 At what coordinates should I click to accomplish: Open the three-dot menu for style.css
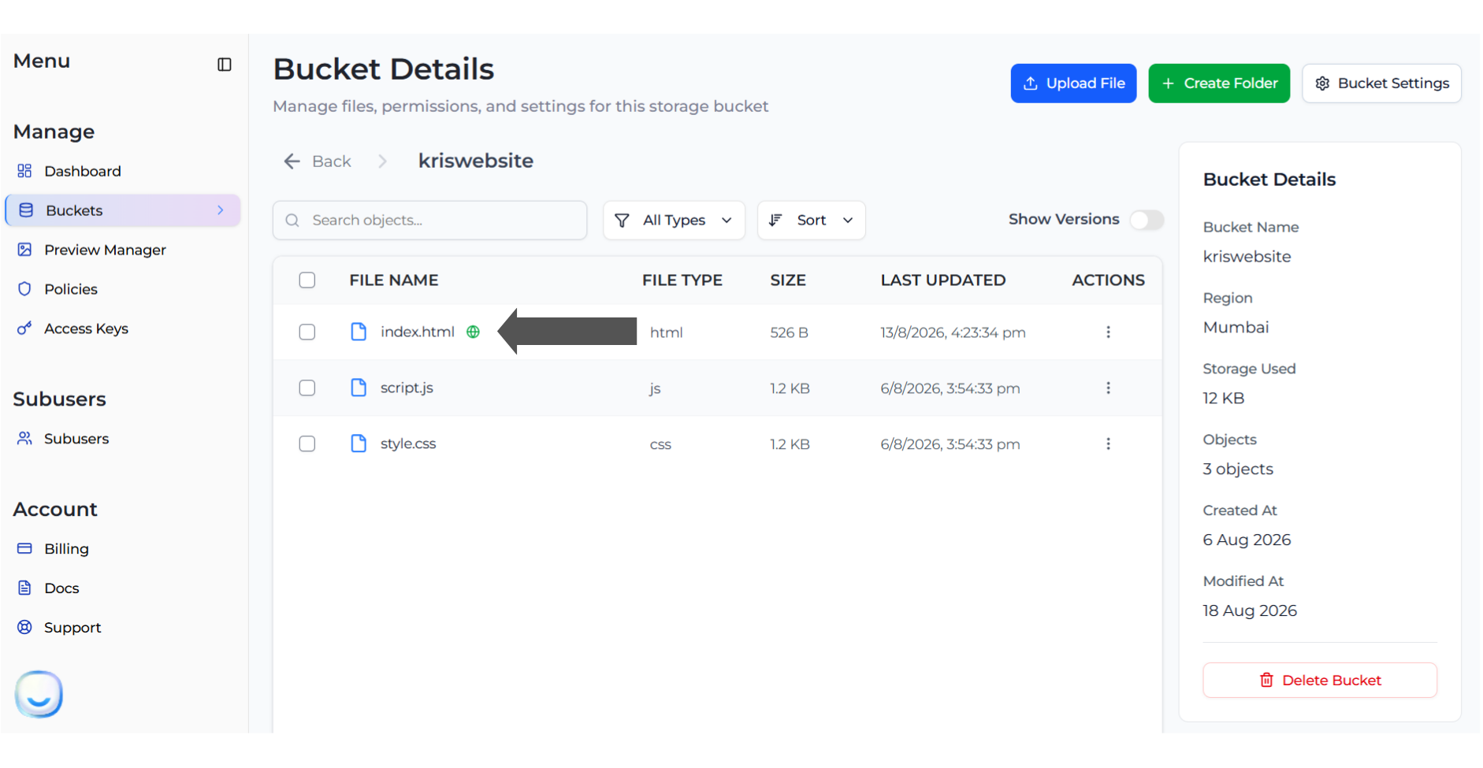click(1108, 443)
